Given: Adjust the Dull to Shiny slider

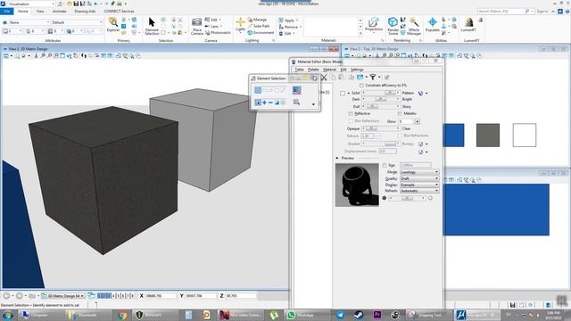Looking at the screenshot, I should pos(381,107).
